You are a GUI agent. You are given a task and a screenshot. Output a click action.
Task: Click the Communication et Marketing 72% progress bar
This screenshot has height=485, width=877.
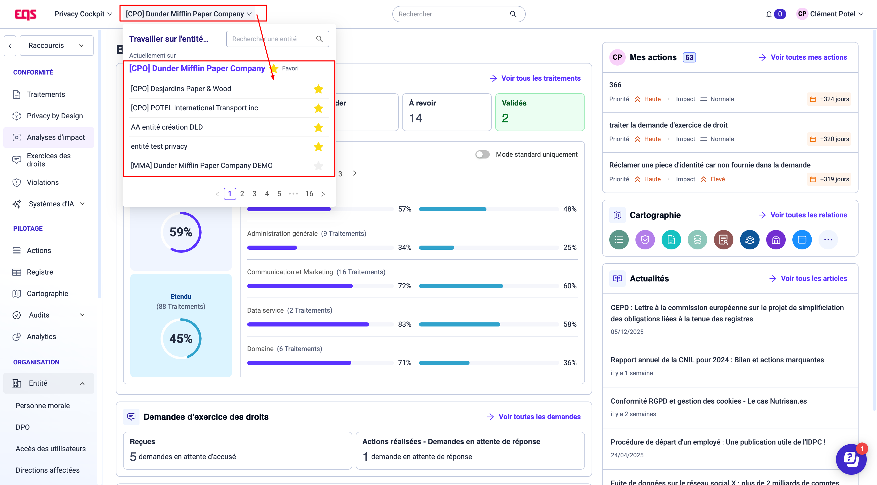click(320, 286)
